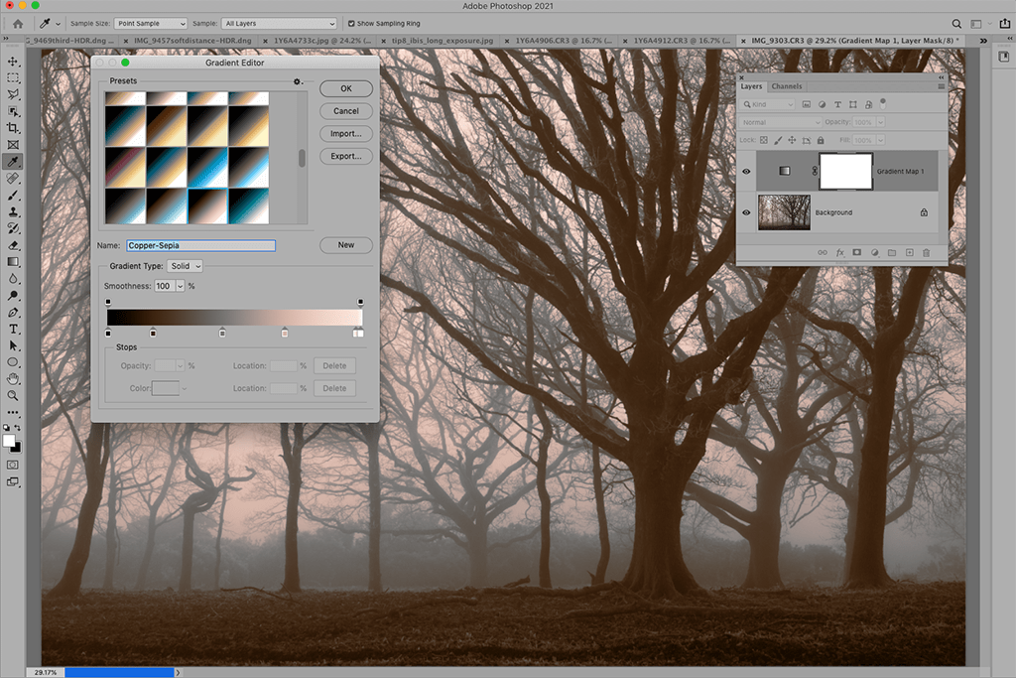Open the Smoothness value dropdown arrow

coord(181,287)
